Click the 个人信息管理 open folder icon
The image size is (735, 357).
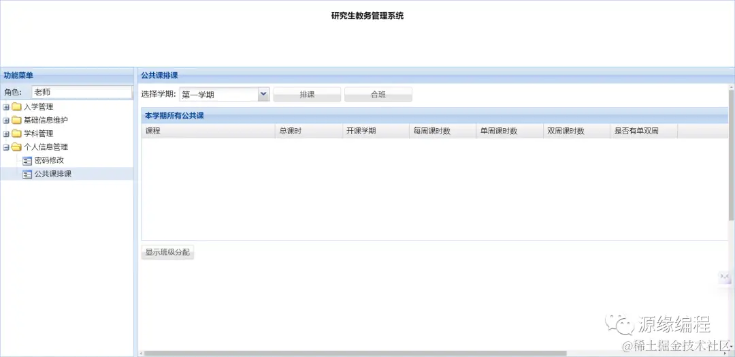tap(16, 147)
